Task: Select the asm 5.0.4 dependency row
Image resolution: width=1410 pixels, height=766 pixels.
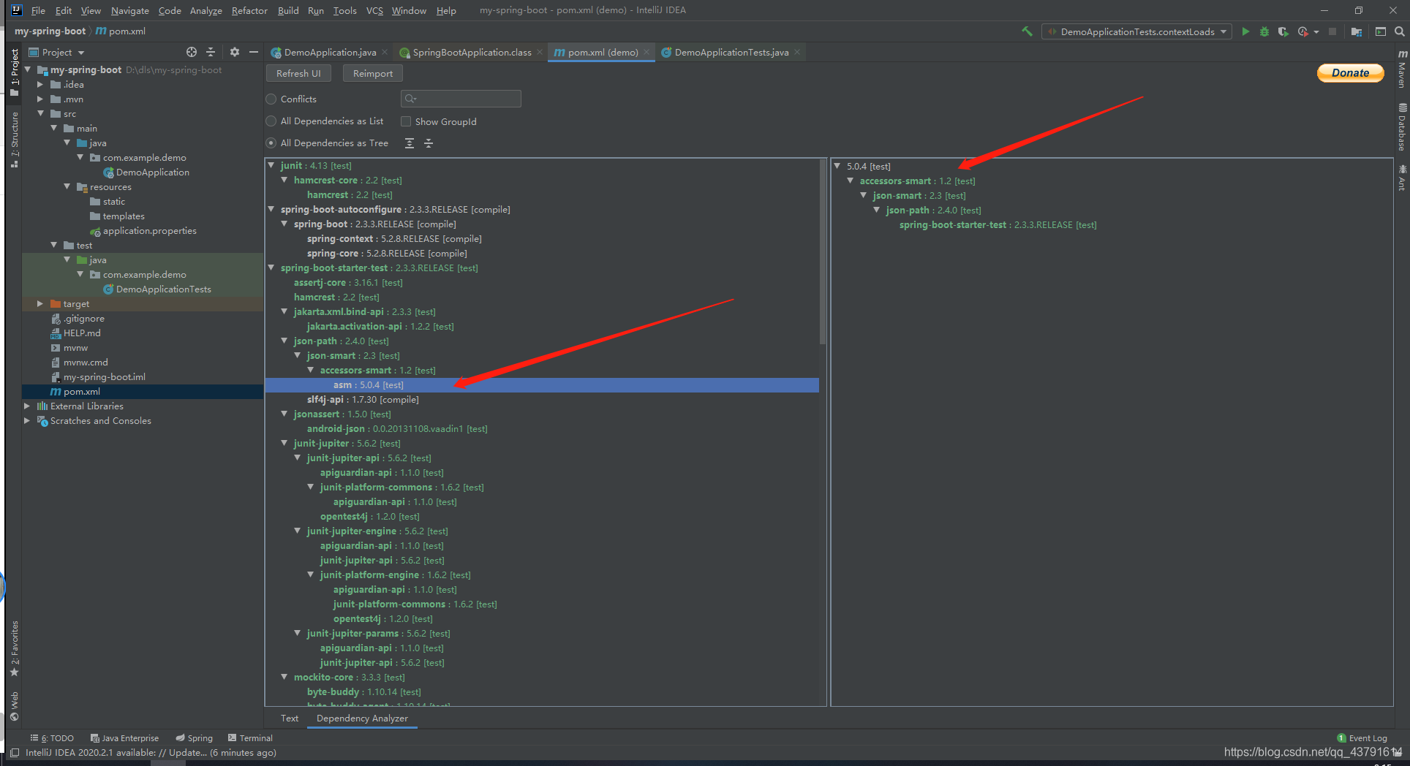Action: (x=541, y=384)
